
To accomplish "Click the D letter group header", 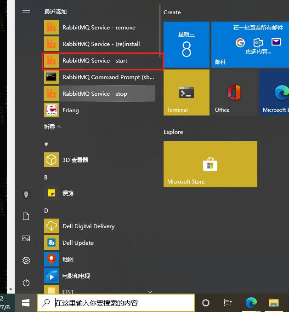I will [46, 210].
